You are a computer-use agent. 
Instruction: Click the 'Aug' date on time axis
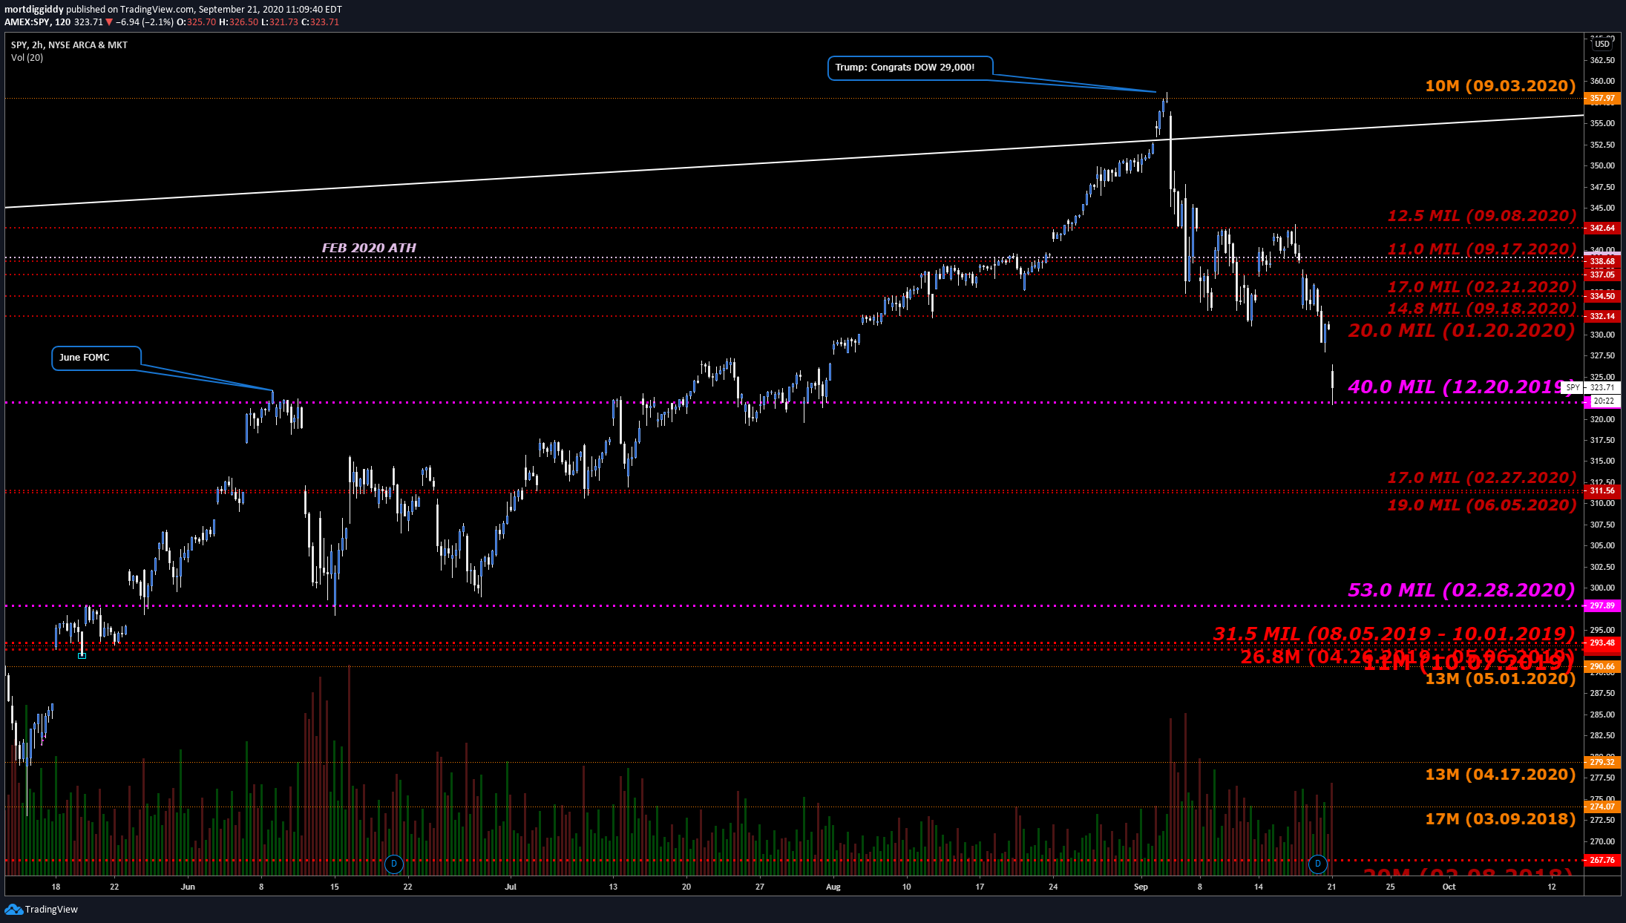click(833, 887)
